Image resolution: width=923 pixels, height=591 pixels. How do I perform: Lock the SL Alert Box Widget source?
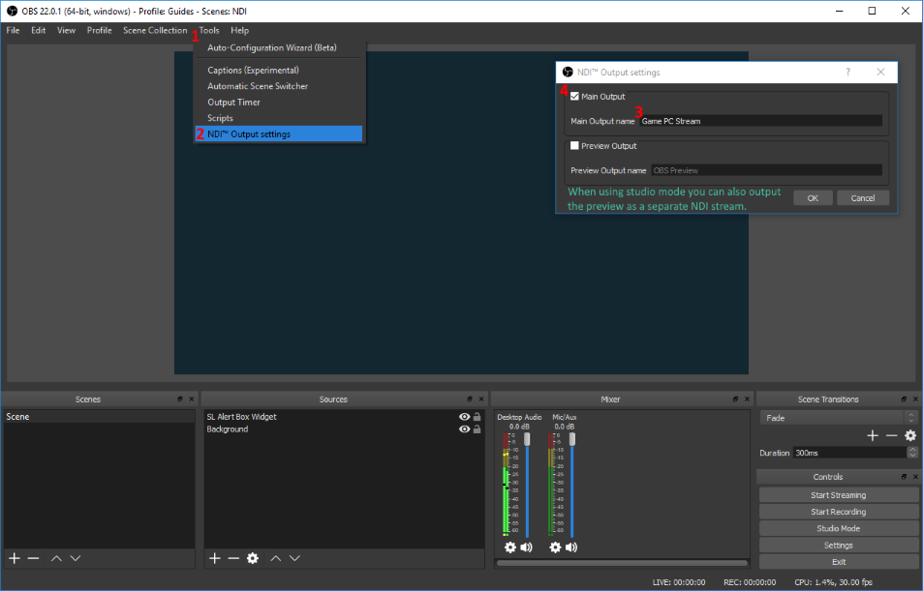tap(477, 416)
